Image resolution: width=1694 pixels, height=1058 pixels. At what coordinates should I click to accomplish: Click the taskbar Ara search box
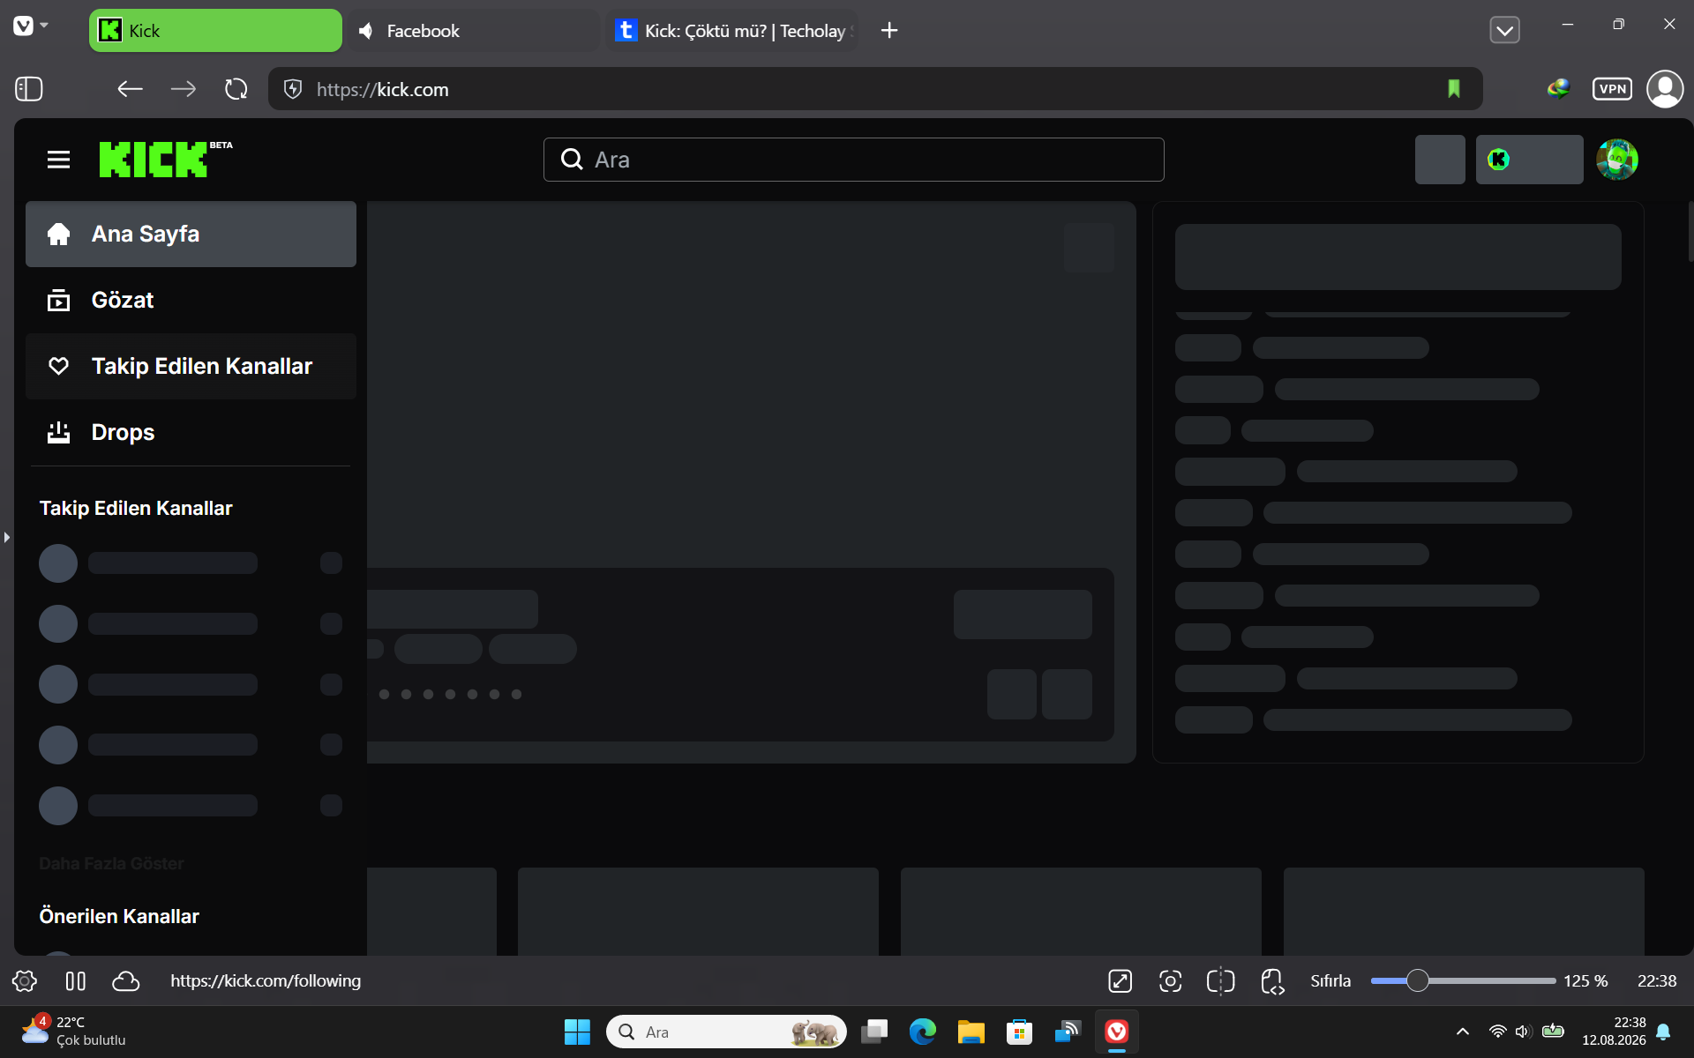[726, 1032]
